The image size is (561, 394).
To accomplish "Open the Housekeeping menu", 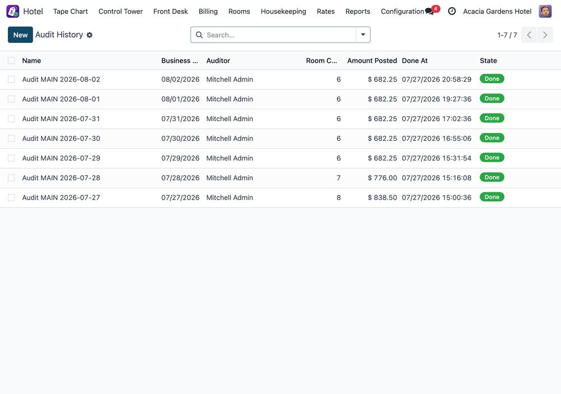I will click(x=283, y=11).
